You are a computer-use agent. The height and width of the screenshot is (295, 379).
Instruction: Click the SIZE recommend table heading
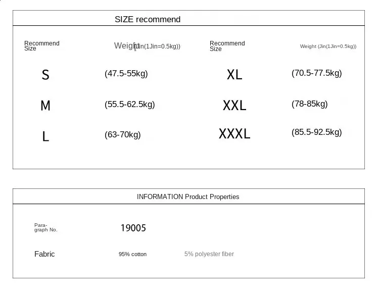148,20
